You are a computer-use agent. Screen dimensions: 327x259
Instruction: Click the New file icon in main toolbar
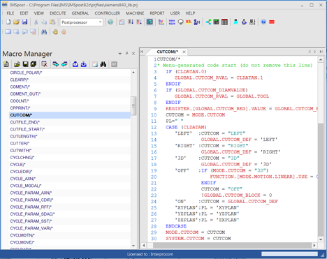click(8, 22)
